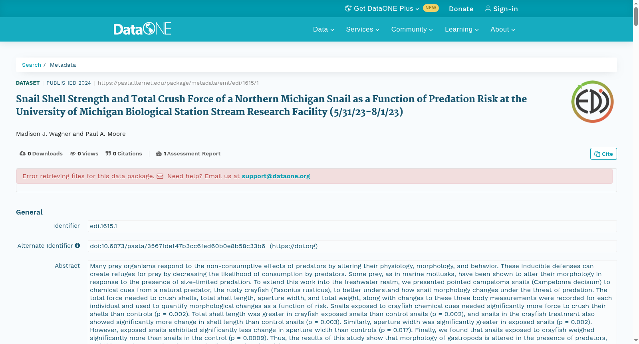This screenshot has height=344, width=639.
Task: Click the Metadata breadcrumb text
Action: click(x=63, y=65)
